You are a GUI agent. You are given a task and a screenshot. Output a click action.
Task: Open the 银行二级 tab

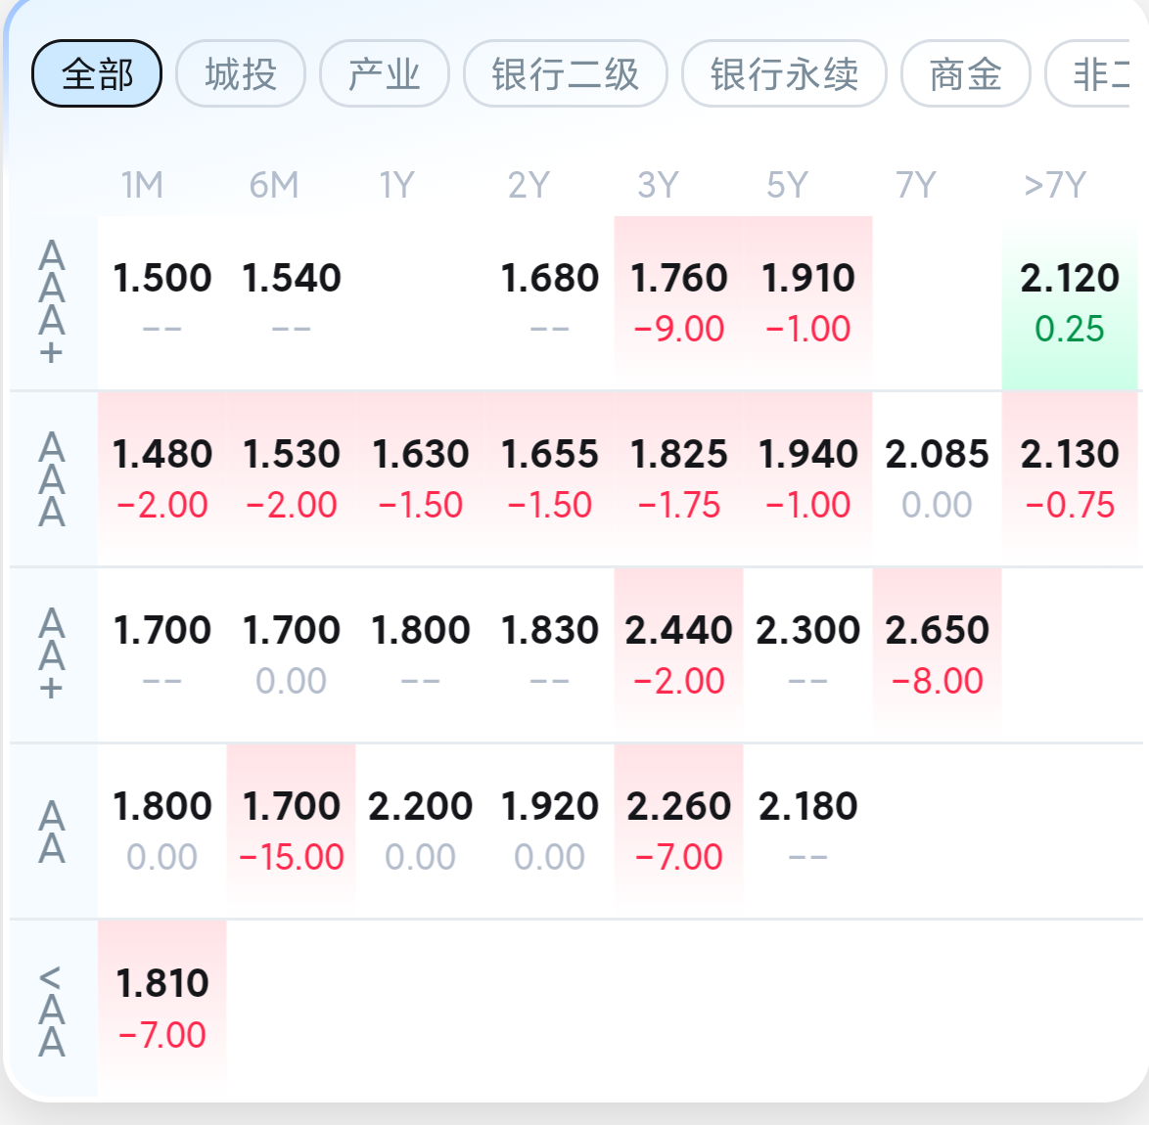click(x=565, y=74)
